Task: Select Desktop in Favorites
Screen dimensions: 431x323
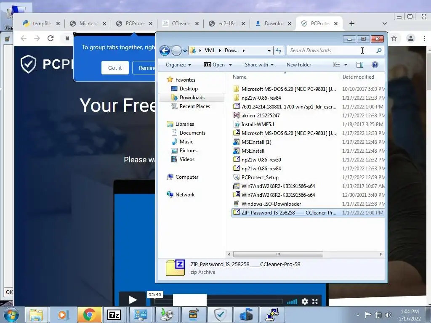Action: tap(189, 89)
